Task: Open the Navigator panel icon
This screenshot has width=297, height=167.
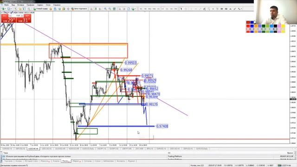Action: tap(25, 9)
